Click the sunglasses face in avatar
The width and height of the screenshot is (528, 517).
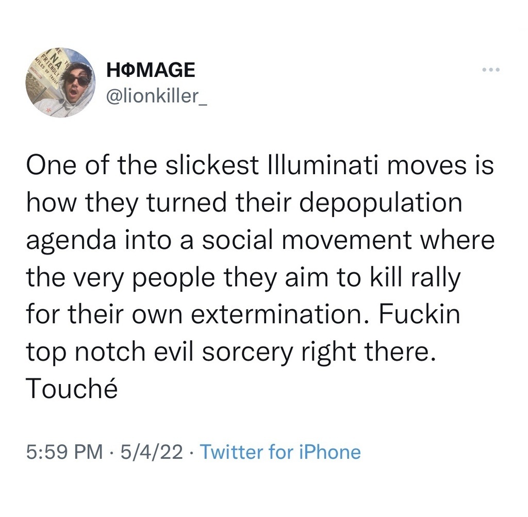[x=77, y=80]
